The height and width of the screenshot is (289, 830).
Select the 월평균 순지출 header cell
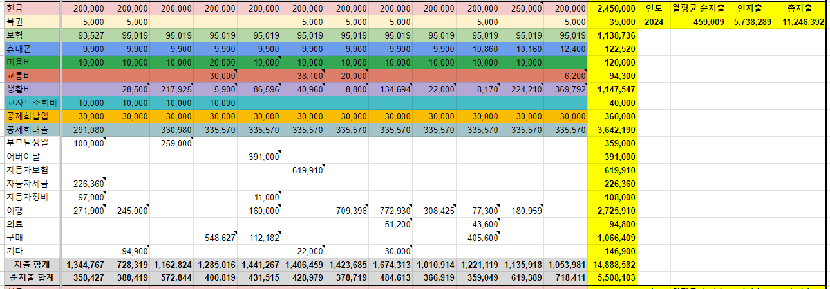tap(698, 8)
